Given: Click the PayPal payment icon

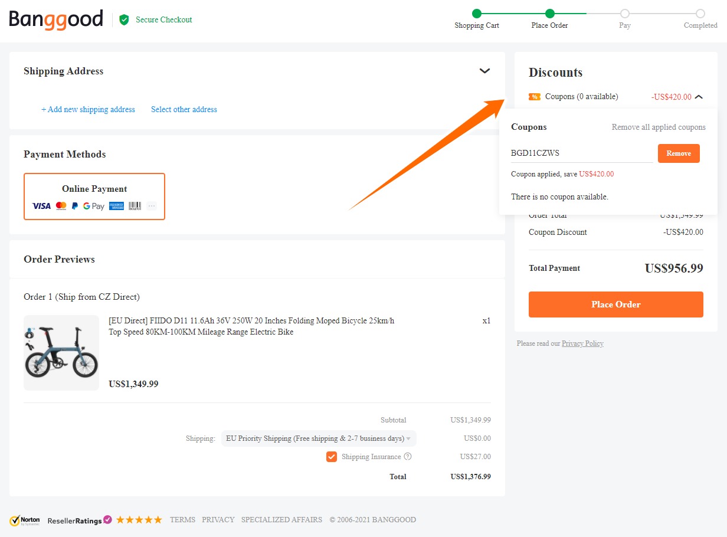Looking at the screenshot, I should (x=75, y=206).
